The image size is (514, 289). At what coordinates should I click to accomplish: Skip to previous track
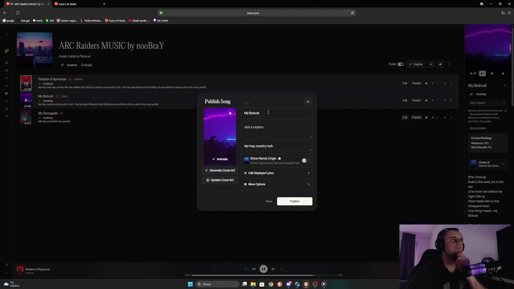pyautogui.click(x=254, y=269)
